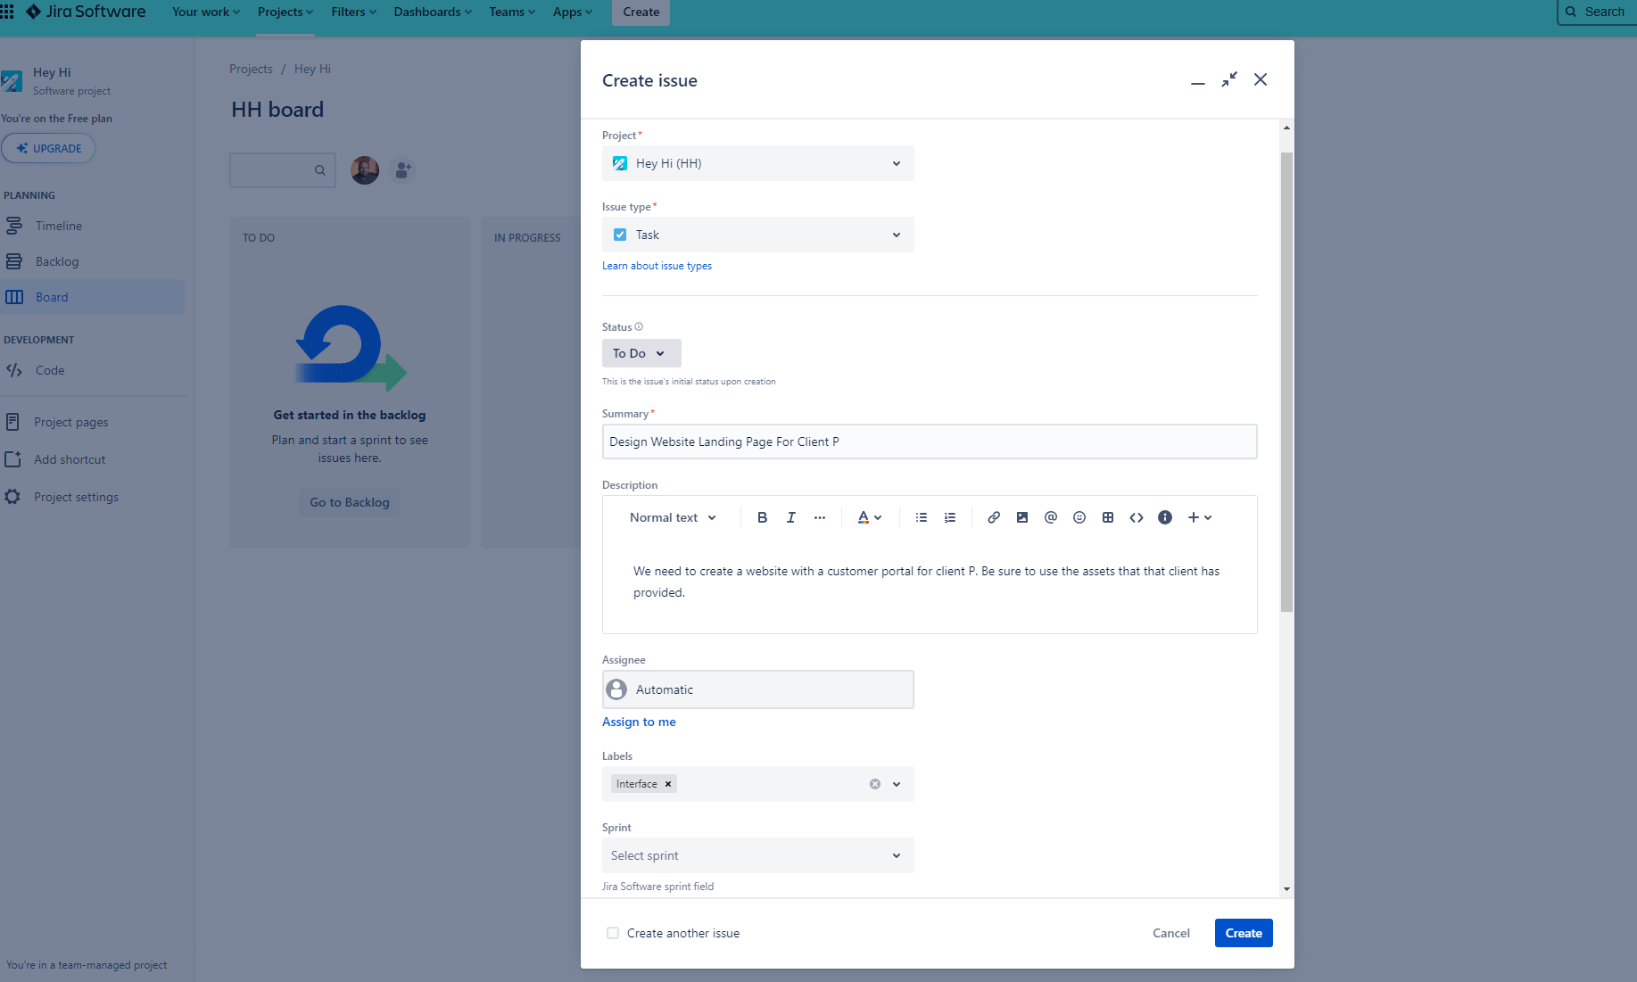This screenshot has width=1637, height=982.
Task: Open the Normal text style dropdown
Action: point(673,517)
